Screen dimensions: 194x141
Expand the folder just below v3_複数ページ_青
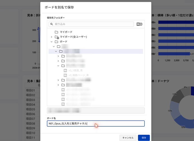pos(58,80)
